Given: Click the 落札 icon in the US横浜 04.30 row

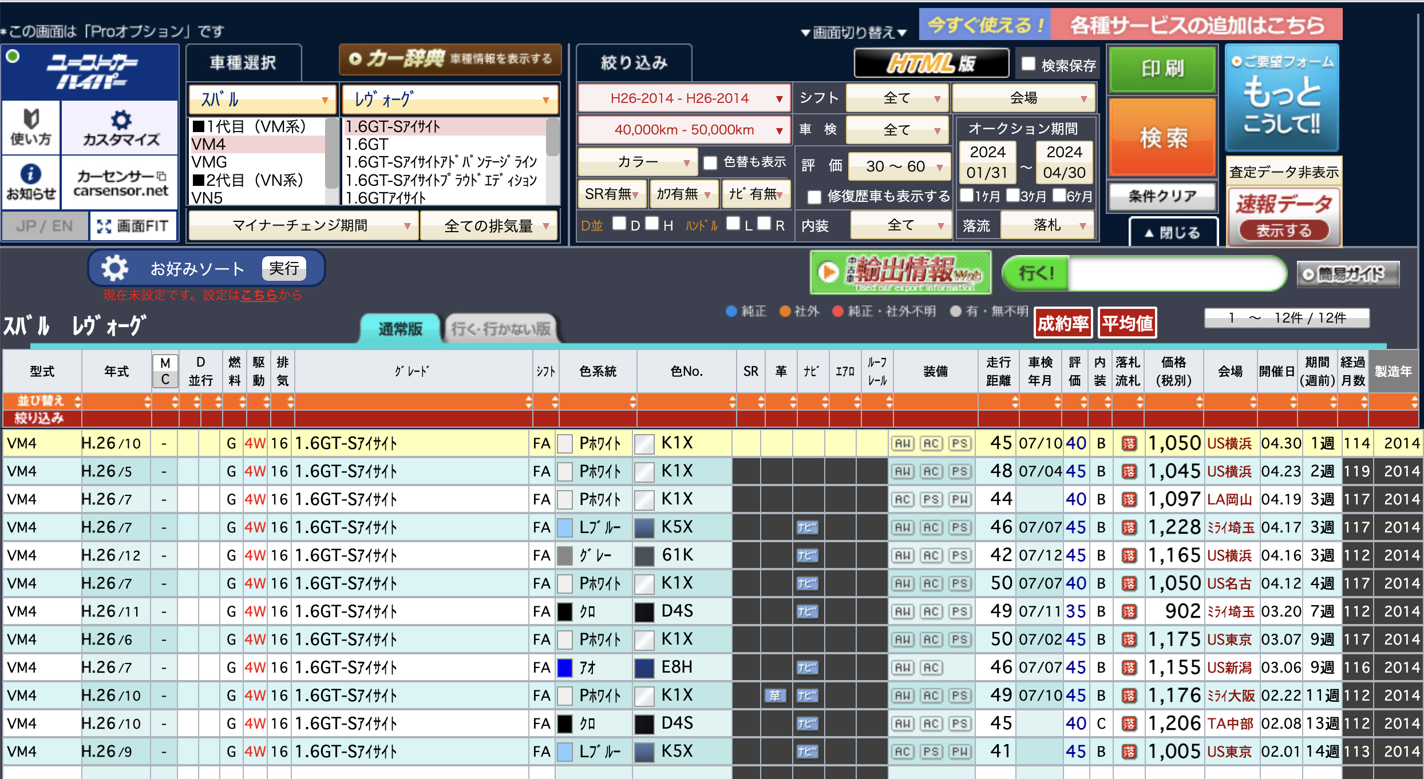Looking at the screenshot, I should click(x=1129, y=443).
